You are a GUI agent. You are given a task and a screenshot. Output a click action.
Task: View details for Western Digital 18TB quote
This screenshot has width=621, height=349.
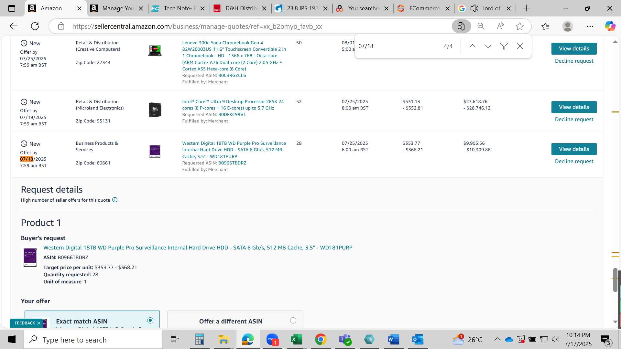pos(574,149)
